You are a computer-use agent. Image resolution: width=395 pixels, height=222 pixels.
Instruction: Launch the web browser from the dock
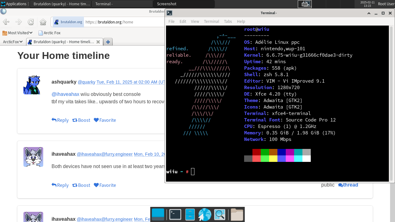coord(205,215)
